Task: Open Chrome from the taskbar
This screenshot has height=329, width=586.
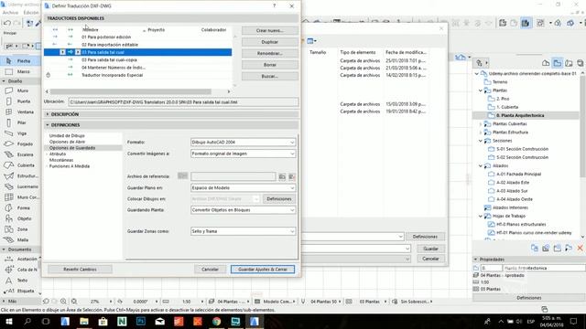Action: coord(216,321)
